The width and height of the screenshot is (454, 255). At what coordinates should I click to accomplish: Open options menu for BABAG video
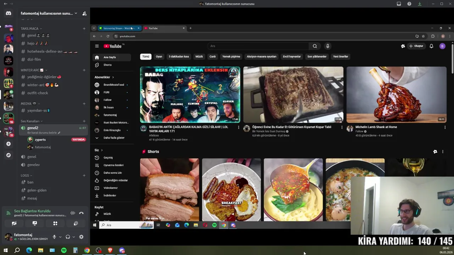[x=238, y=127]
